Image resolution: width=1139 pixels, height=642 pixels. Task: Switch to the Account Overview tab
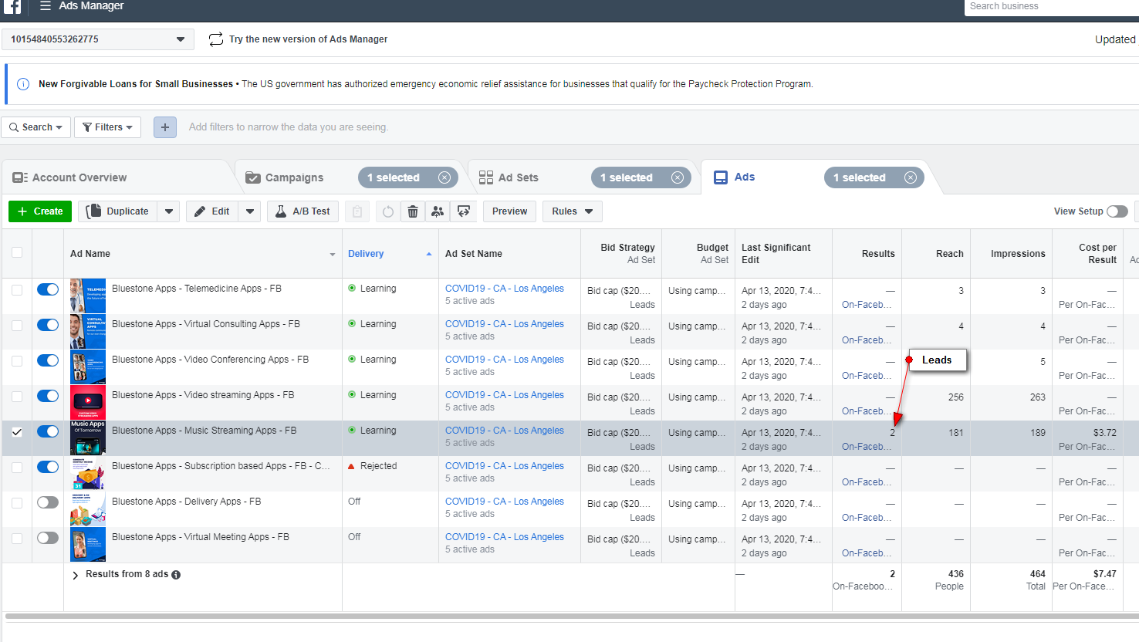[79, 177]
